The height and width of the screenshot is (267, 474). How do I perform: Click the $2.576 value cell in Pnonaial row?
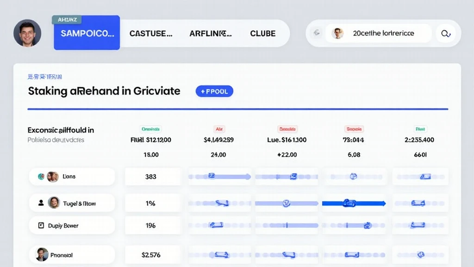(x=150, y=254)
